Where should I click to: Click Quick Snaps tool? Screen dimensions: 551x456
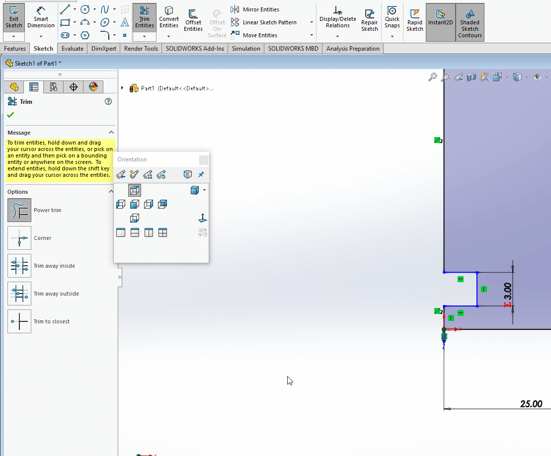(x=392, y=17)
